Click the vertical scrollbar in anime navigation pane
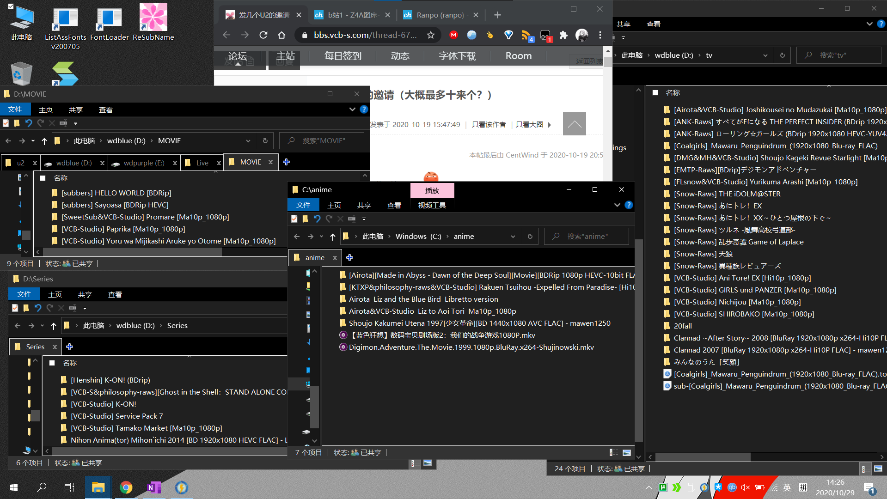887x499 pixels. click(314, 408)
